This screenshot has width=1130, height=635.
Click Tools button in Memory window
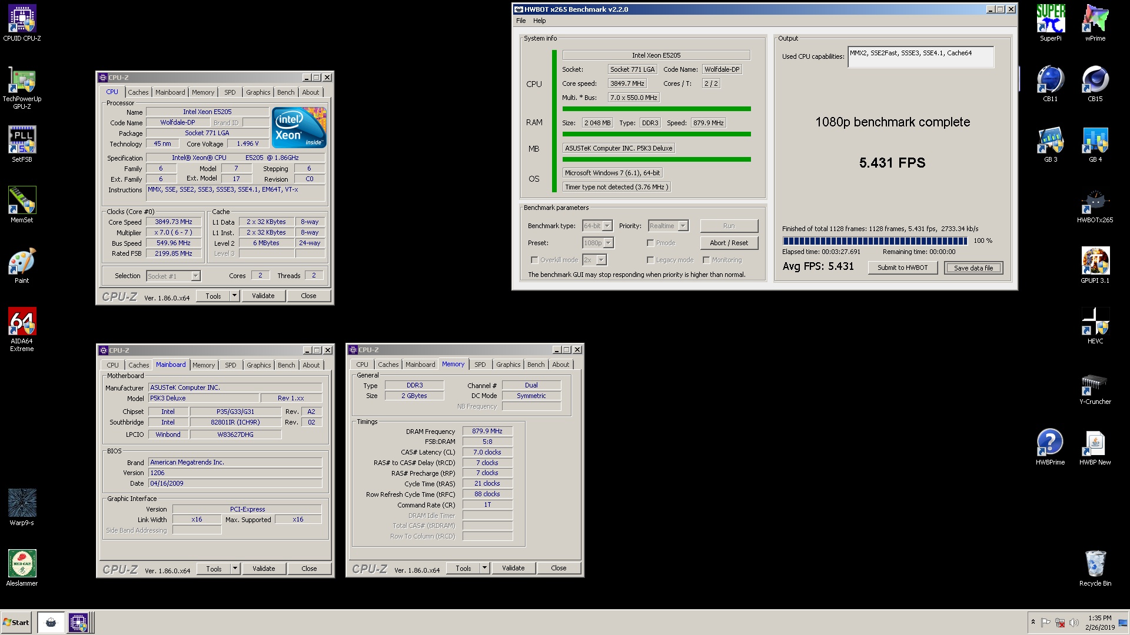463,568
